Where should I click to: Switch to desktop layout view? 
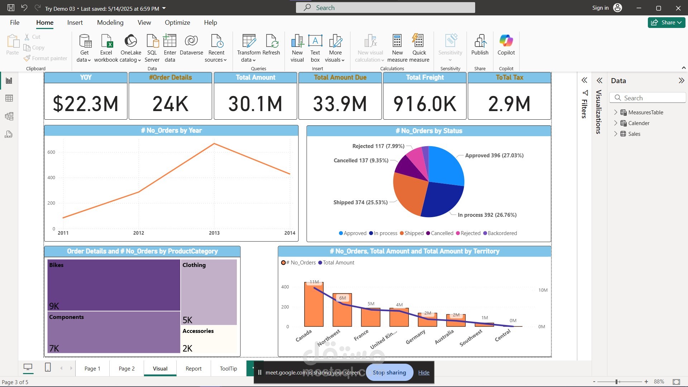click(x=28, y=367)
